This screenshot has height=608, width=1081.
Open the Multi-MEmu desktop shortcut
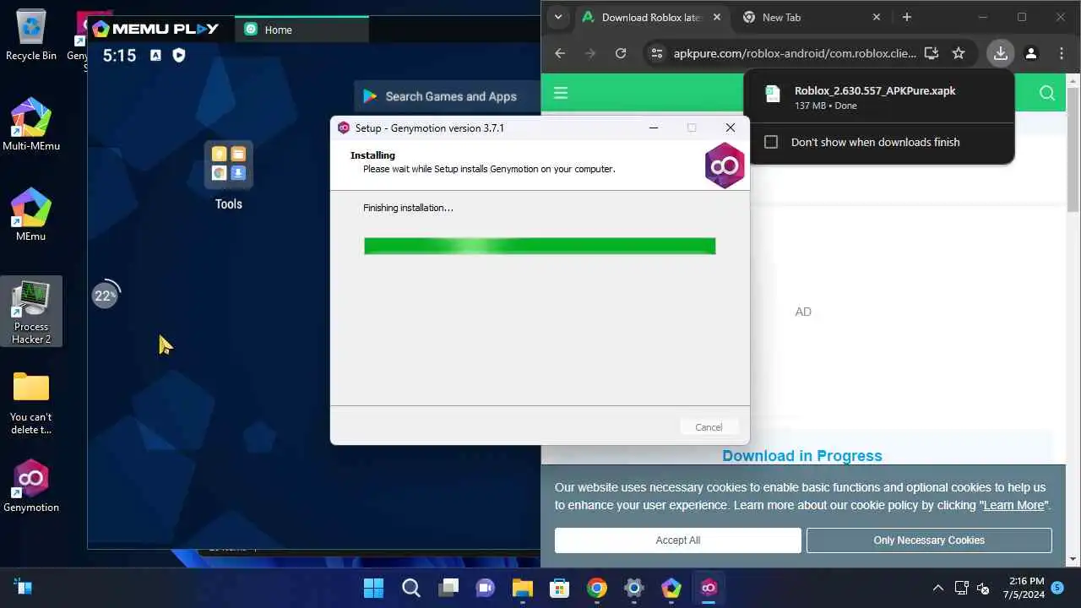point(31,125)
